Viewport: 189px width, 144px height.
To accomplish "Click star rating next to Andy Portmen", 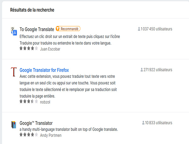I will [x=29, y=135].
